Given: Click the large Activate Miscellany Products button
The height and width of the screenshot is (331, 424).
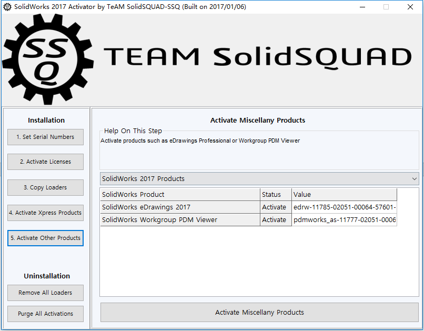Looking at the screenshot, I should click(259, 313).
